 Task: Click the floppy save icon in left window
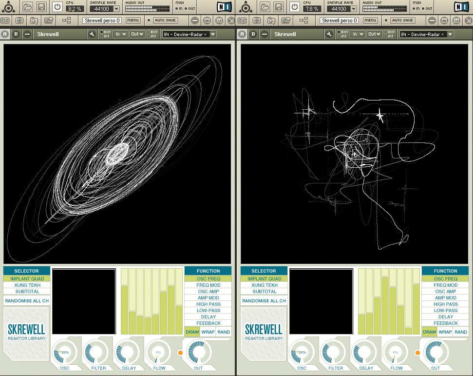pos(41,7)
